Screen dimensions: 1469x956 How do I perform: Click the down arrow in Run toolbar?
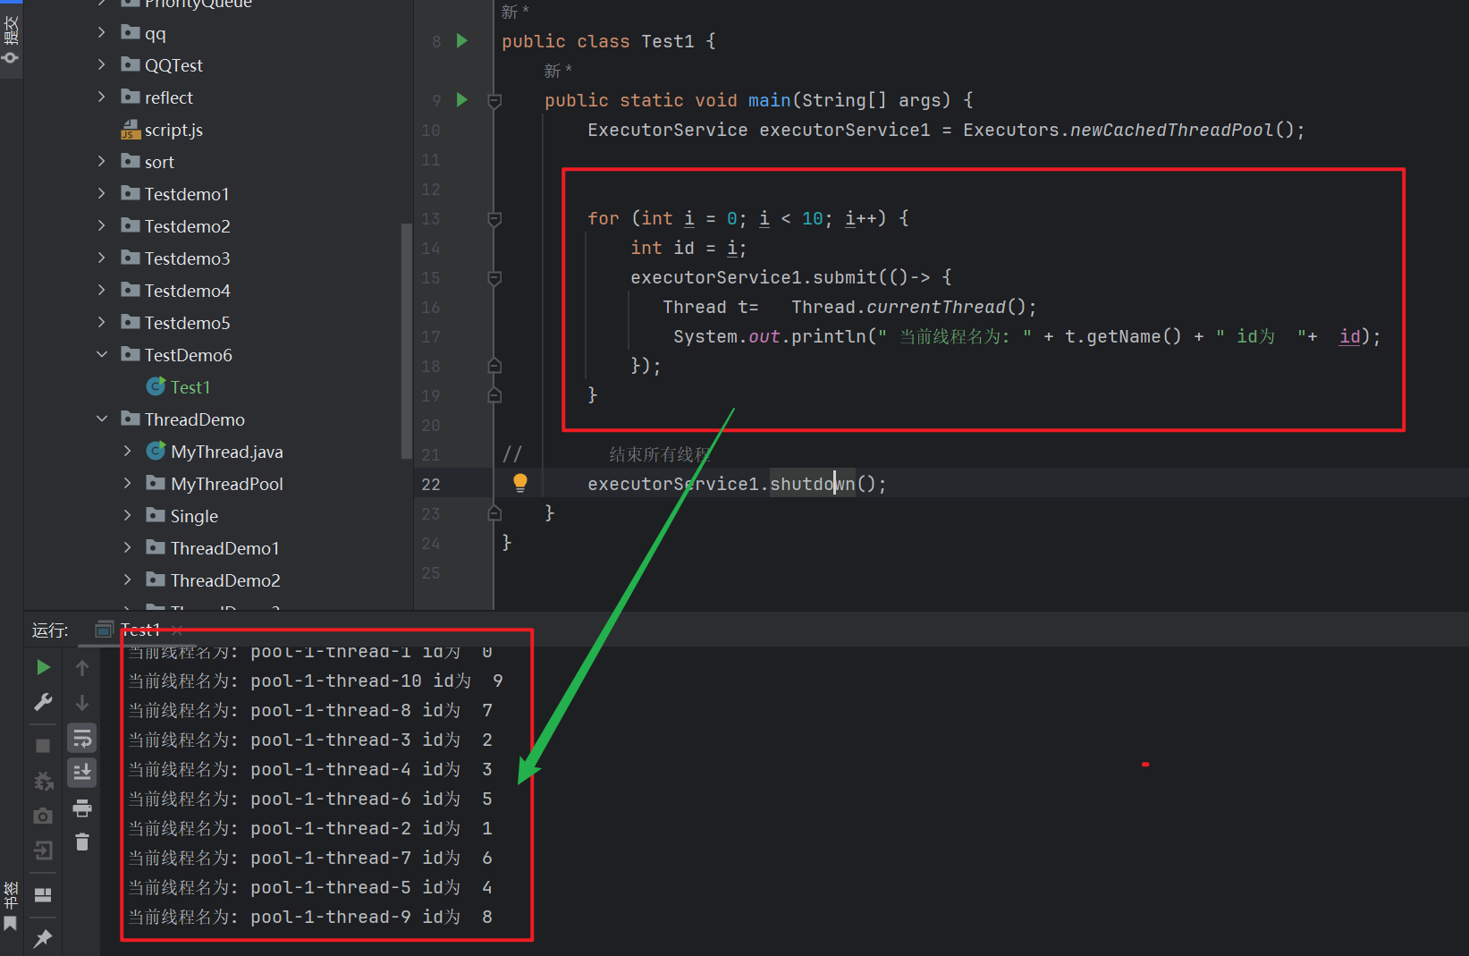(82, 703)
